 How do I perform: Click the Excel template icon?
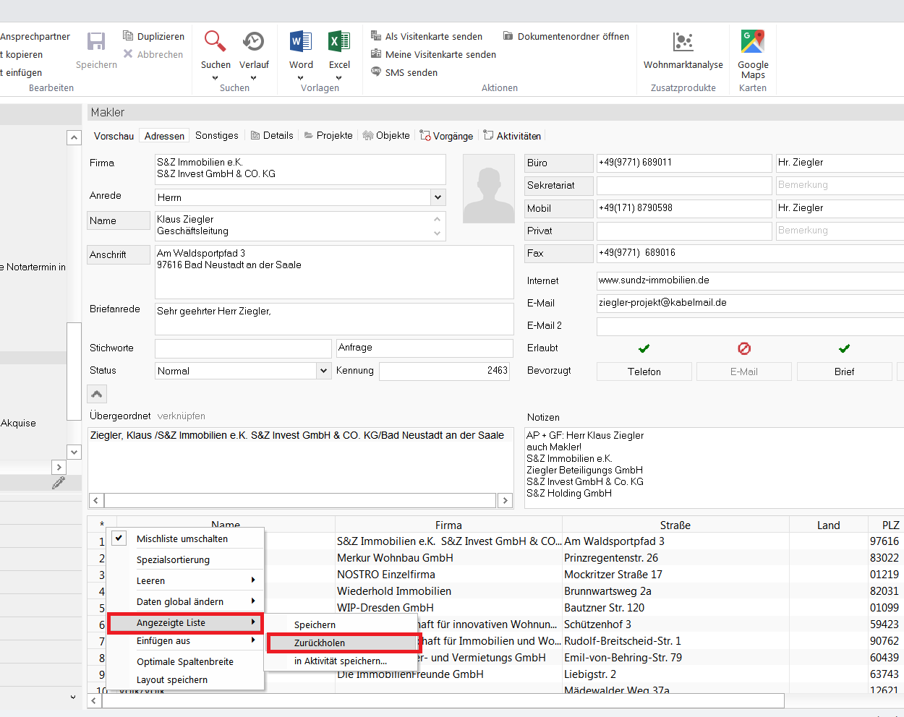coord(338,42)
